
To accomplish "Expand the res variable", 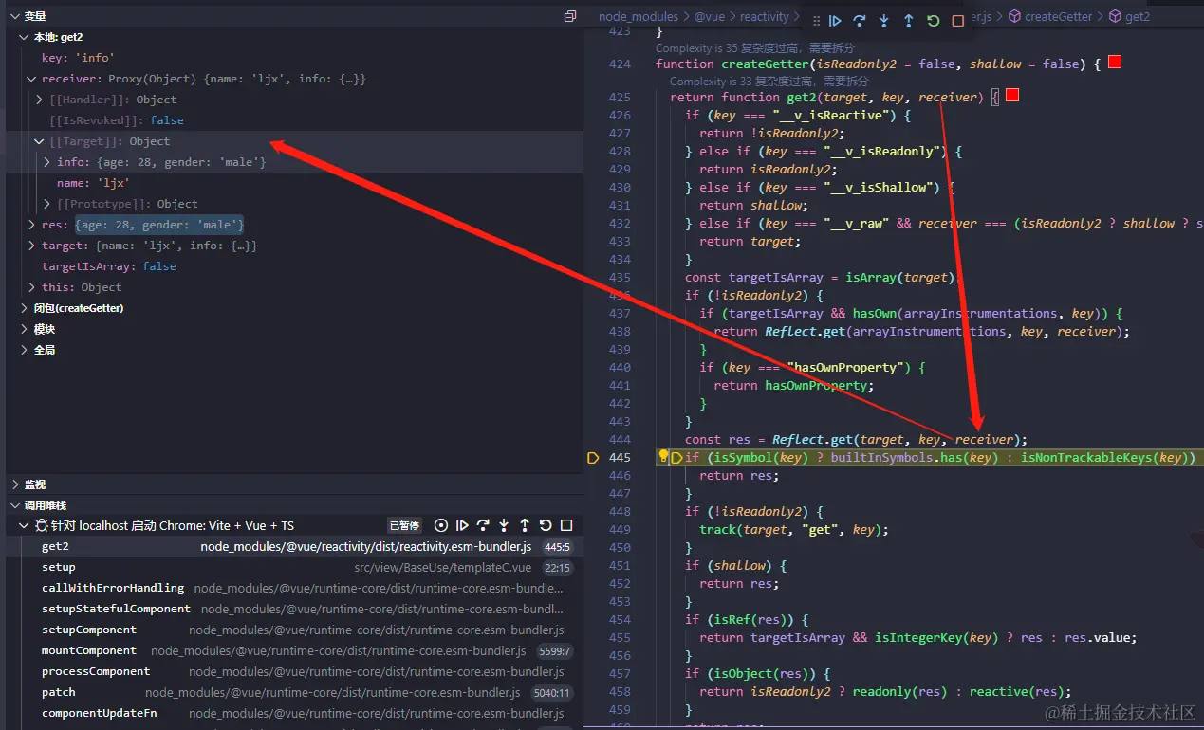I will click(32, 225).
